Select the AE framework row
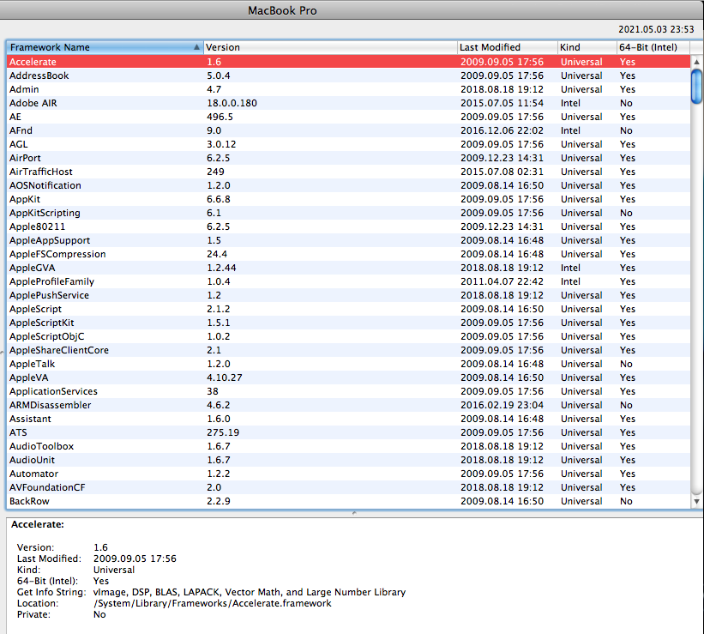The image size is (704, 634). click(x=348, y=117)
